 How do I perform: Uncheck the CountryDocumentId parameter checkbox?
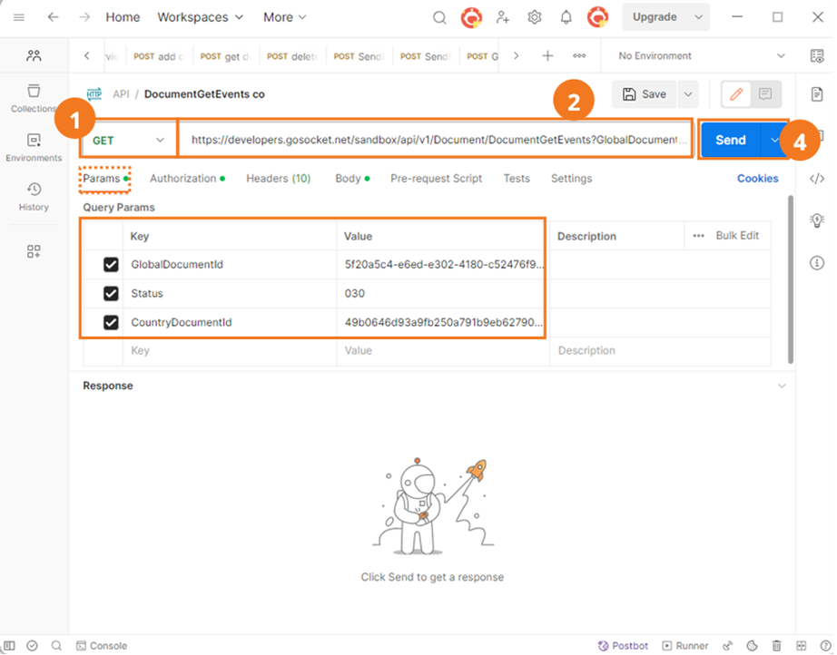pyautogui.click(x=111, y=322)
